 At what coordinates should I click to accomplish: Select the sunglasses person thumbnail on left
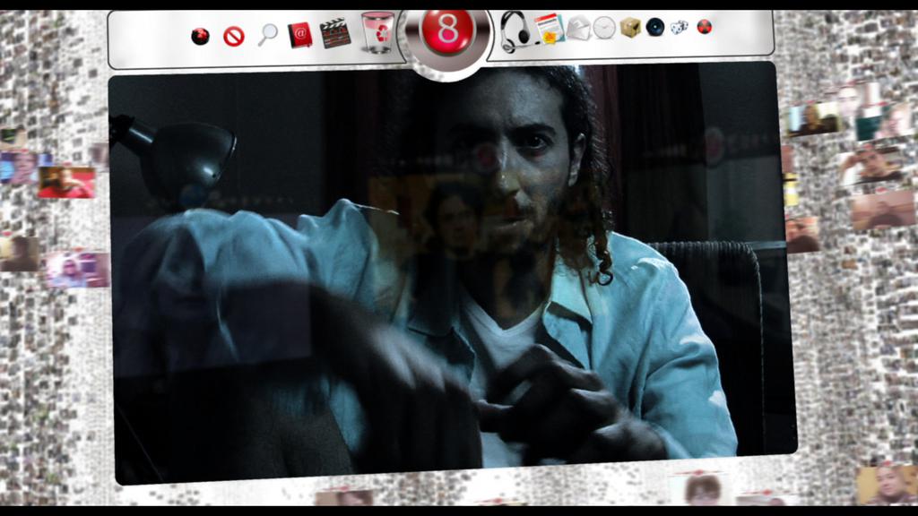click(72, 269)
